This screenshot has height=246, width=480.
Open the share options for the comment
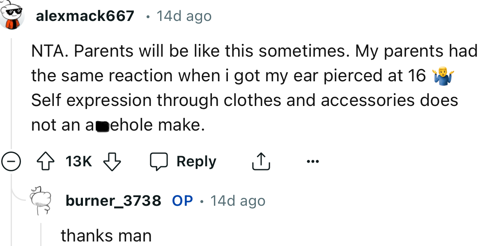[x=260, y=161]
